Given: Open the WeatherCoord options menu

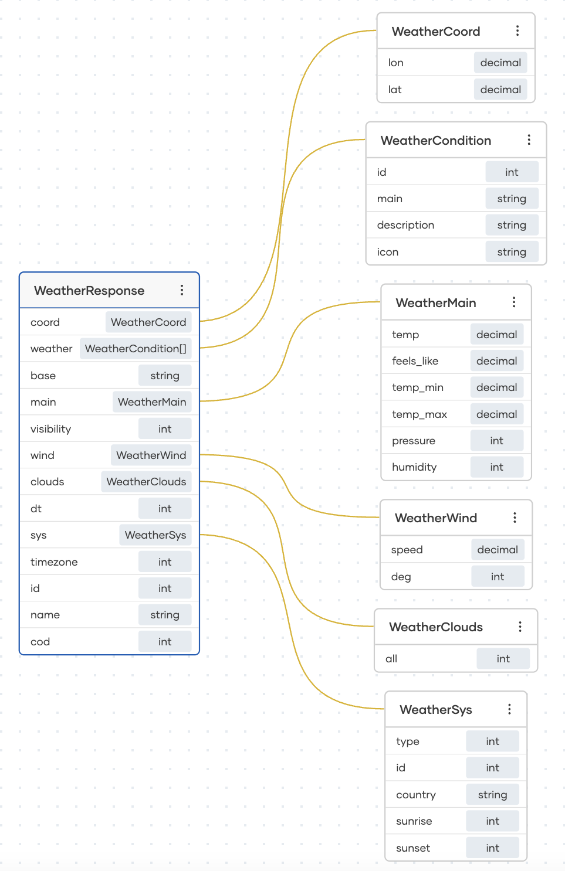Looking at the screenshot, I should click(x=518, y=31).
